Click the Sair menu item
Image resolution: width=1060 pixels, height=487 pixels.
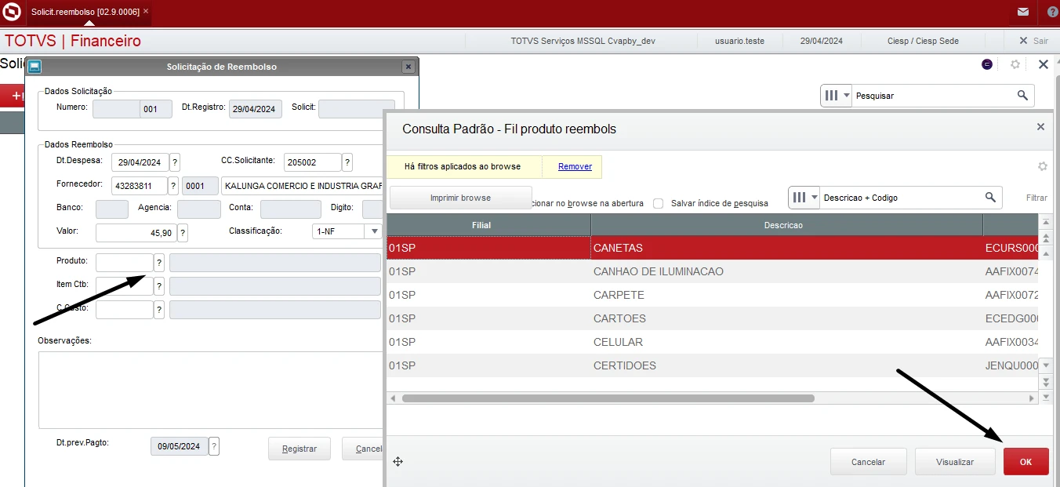1033,41
